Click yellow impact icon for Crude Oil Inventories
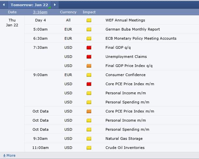This screenshot has width=199, height=159. point(89,148)
